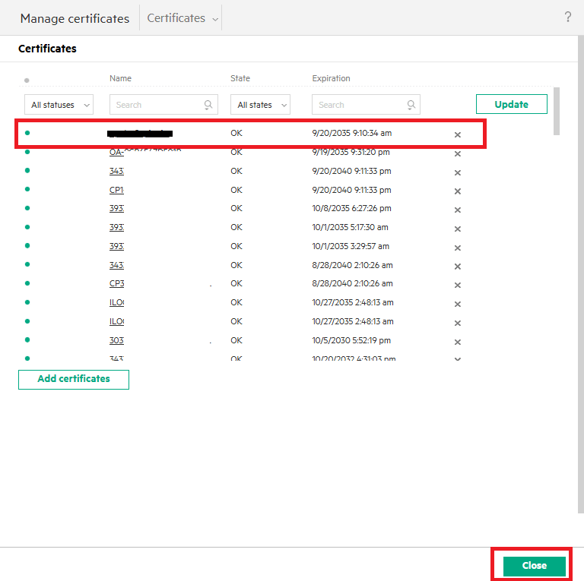Sort by the Expiration column header
Viewport: 584px width, 581px height.
pyautogui.click(x=331, y=78)
